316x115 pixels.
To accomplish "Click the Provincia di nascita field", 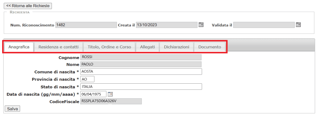I will (x=87, y=79).
